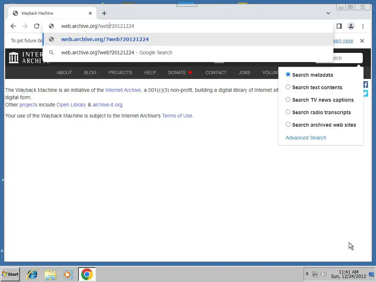Open the CONTACT navigation item

(x=216, y=73)
